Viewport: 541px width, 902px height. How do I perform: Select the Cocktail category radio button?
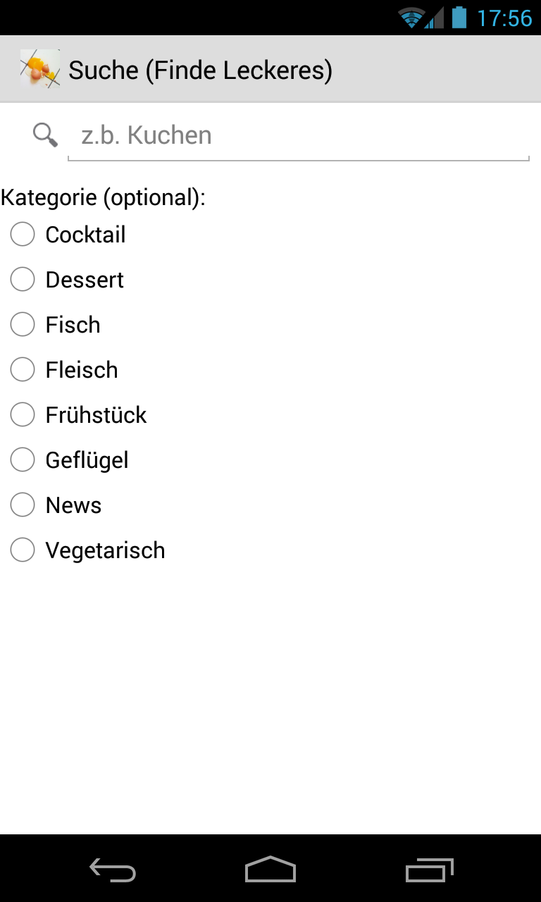(23, 235)
